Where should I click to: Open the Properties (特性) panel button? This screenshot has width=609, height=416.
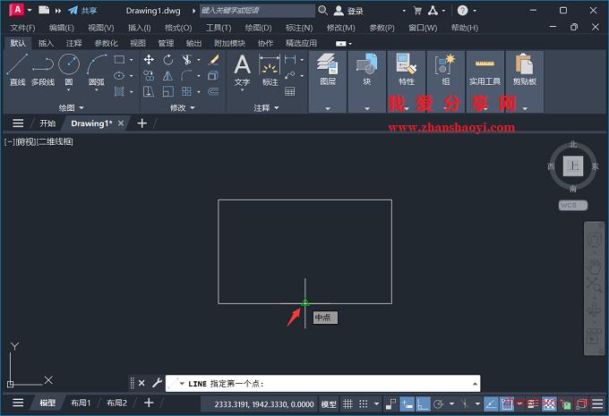[x=407, y=81]
